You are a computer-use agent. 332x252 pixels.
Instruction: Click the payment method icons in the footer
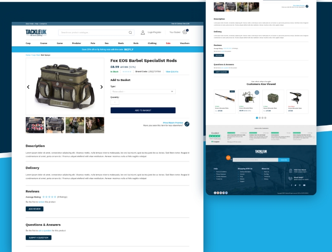[221, 193]
